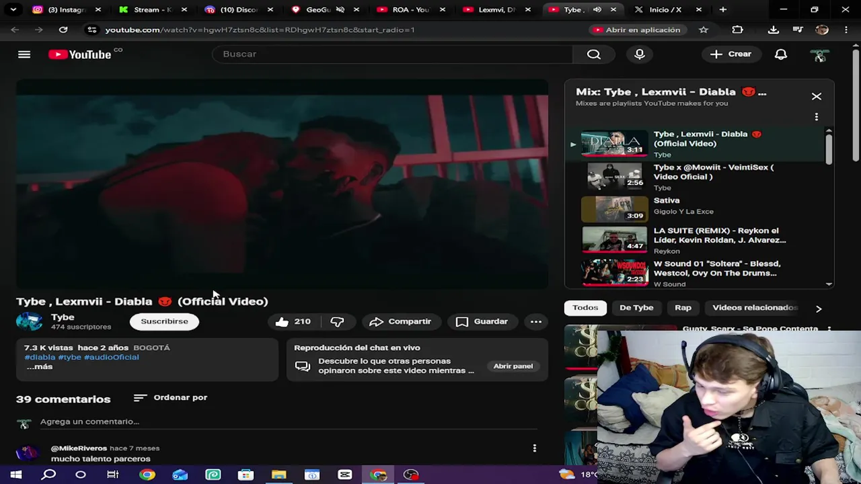View site information icon in address bar
Image resolution: width=861 pixels, height=484 pixels.
pos(92,30)
